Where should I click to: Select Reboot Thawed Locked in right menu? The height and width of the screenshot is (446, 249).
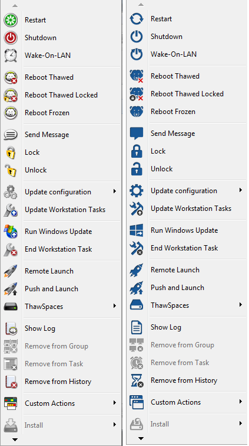point(187,94)
